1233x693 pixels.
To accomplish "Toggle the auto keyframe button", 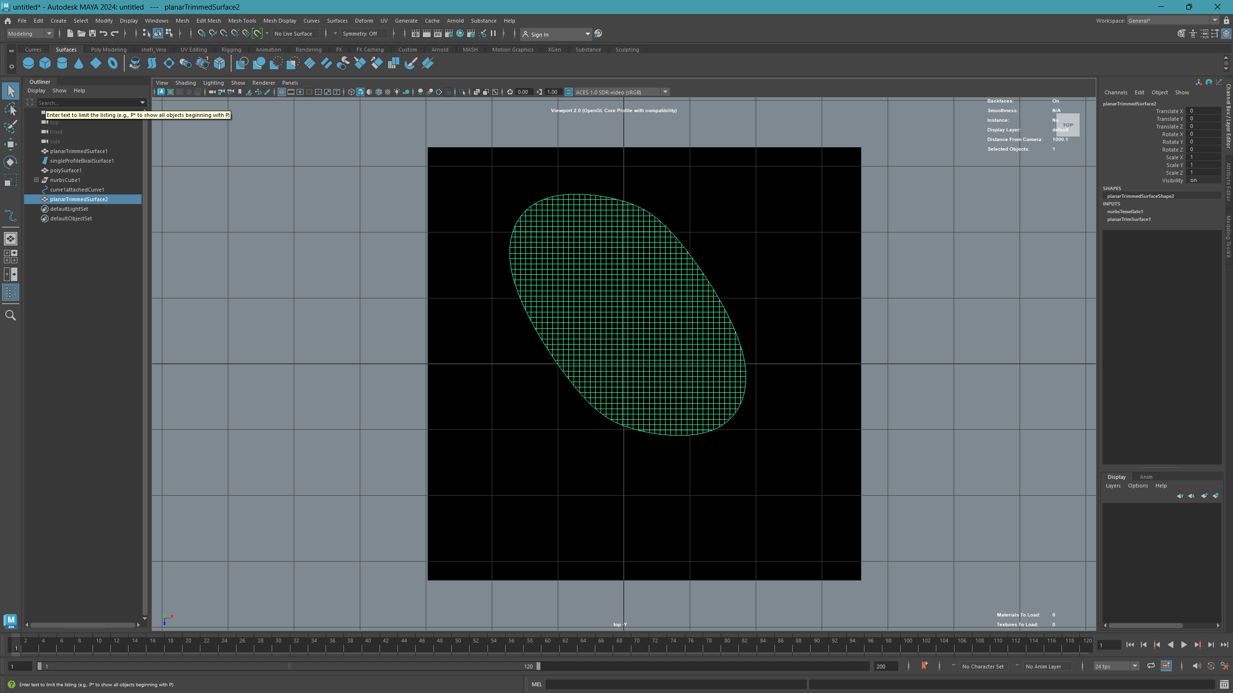I will click(1211, 666).
